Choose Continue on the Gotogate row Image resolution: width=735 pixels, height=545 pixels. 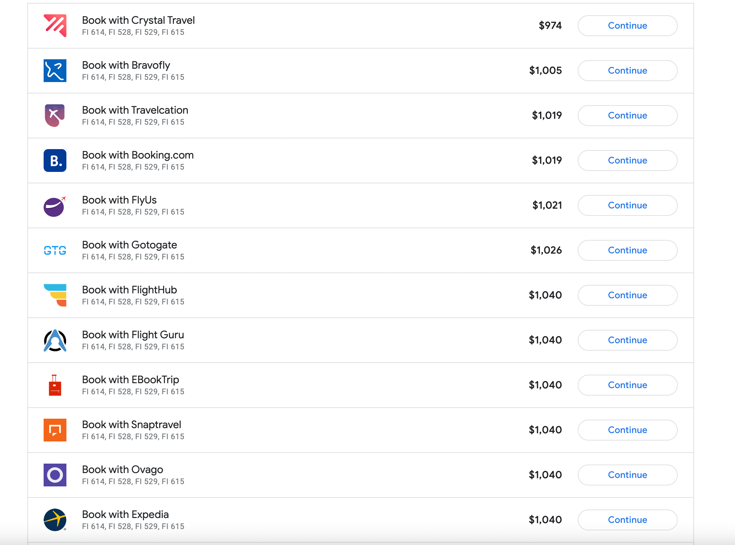627,250
